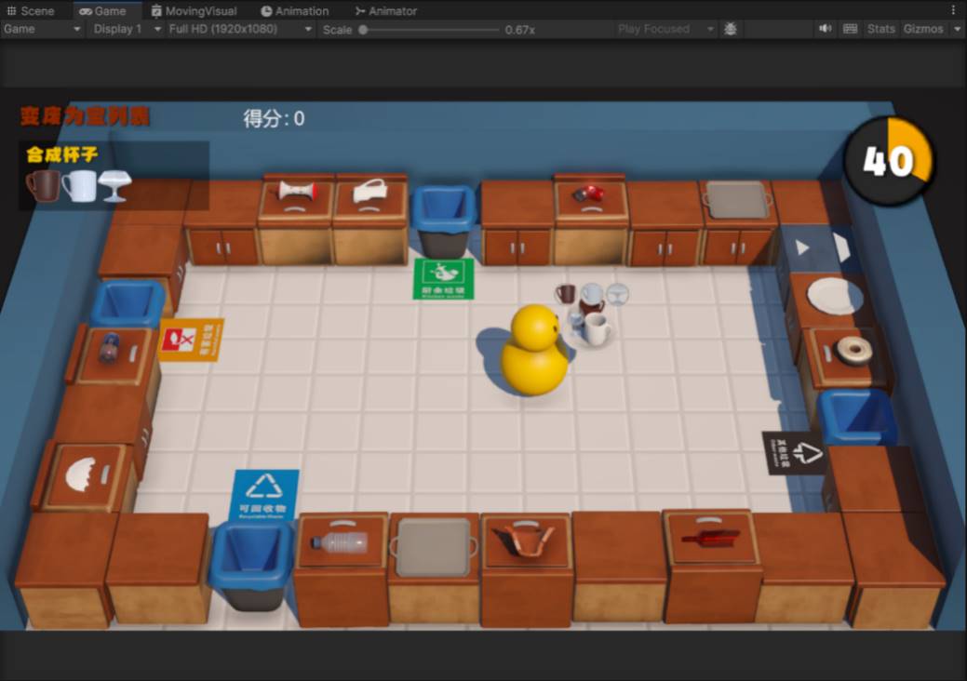Open the Display 1 dropdown
Viewport: 967px width, 681px height.
pyautogui.click(x=125, y=29)
